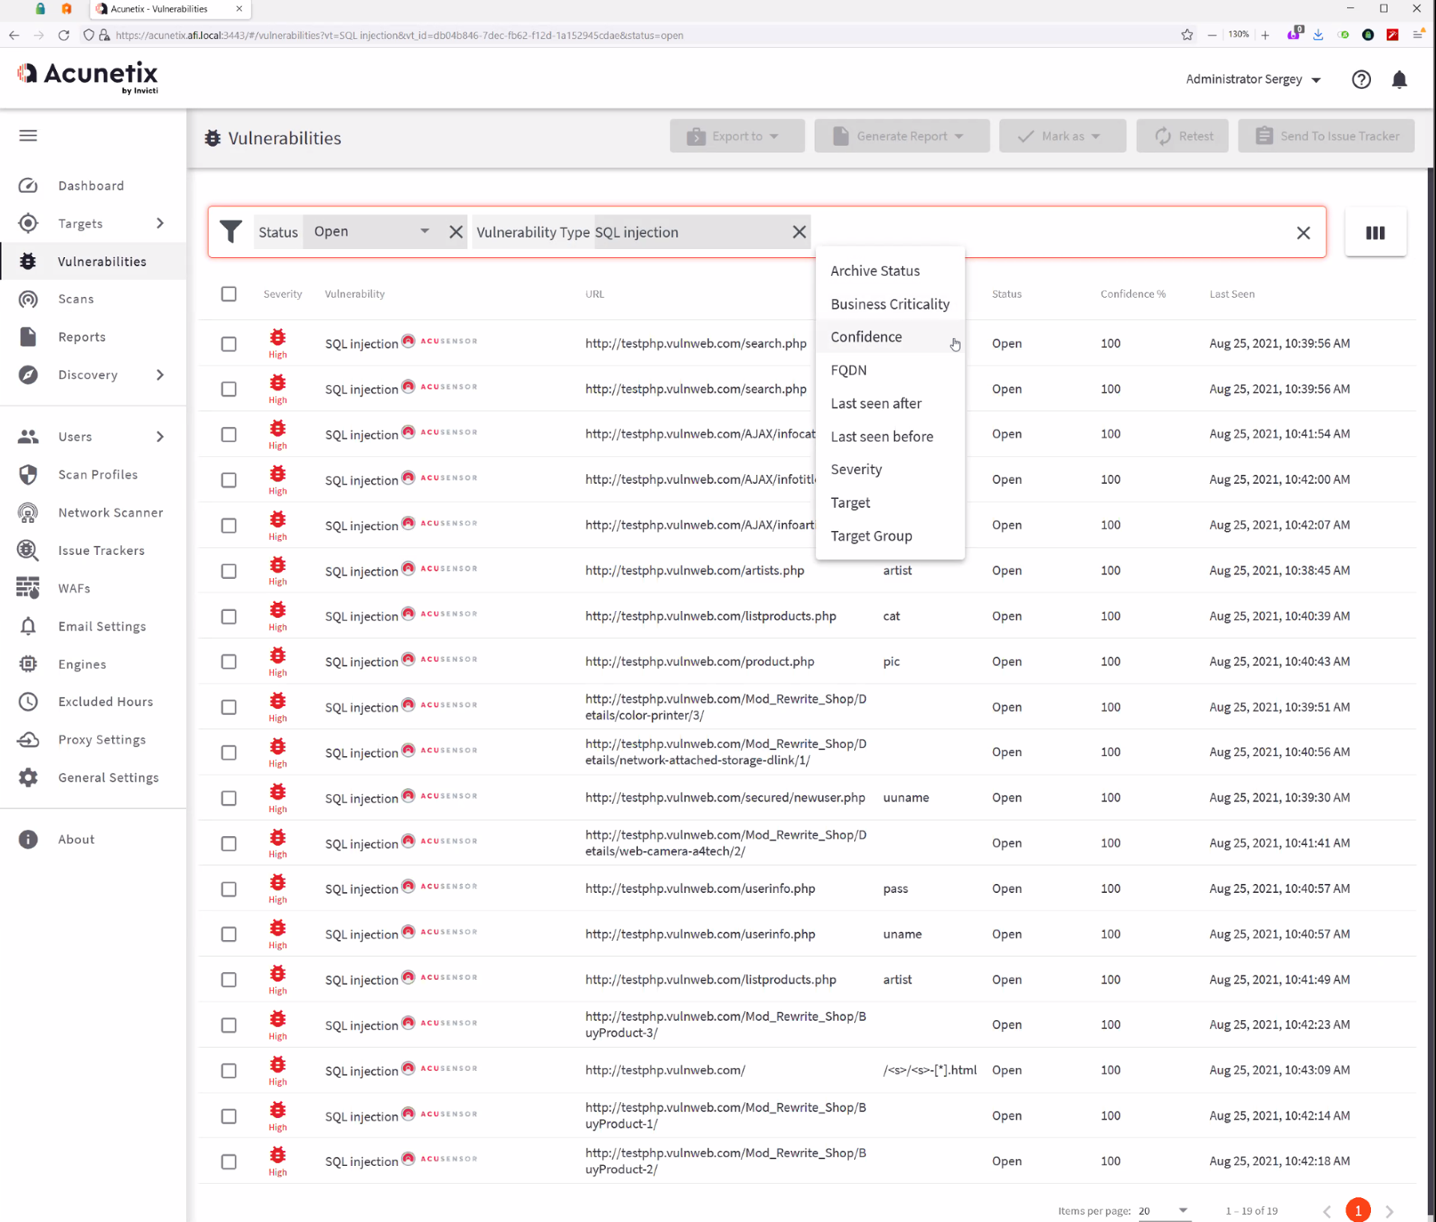Open the search.php URL in first row
This screenshot has width=1436, height=1222.
696,343
